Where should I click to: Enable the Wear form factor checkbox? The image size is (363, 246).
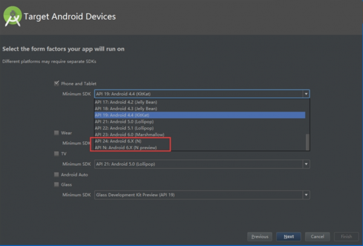click(56, 133)
